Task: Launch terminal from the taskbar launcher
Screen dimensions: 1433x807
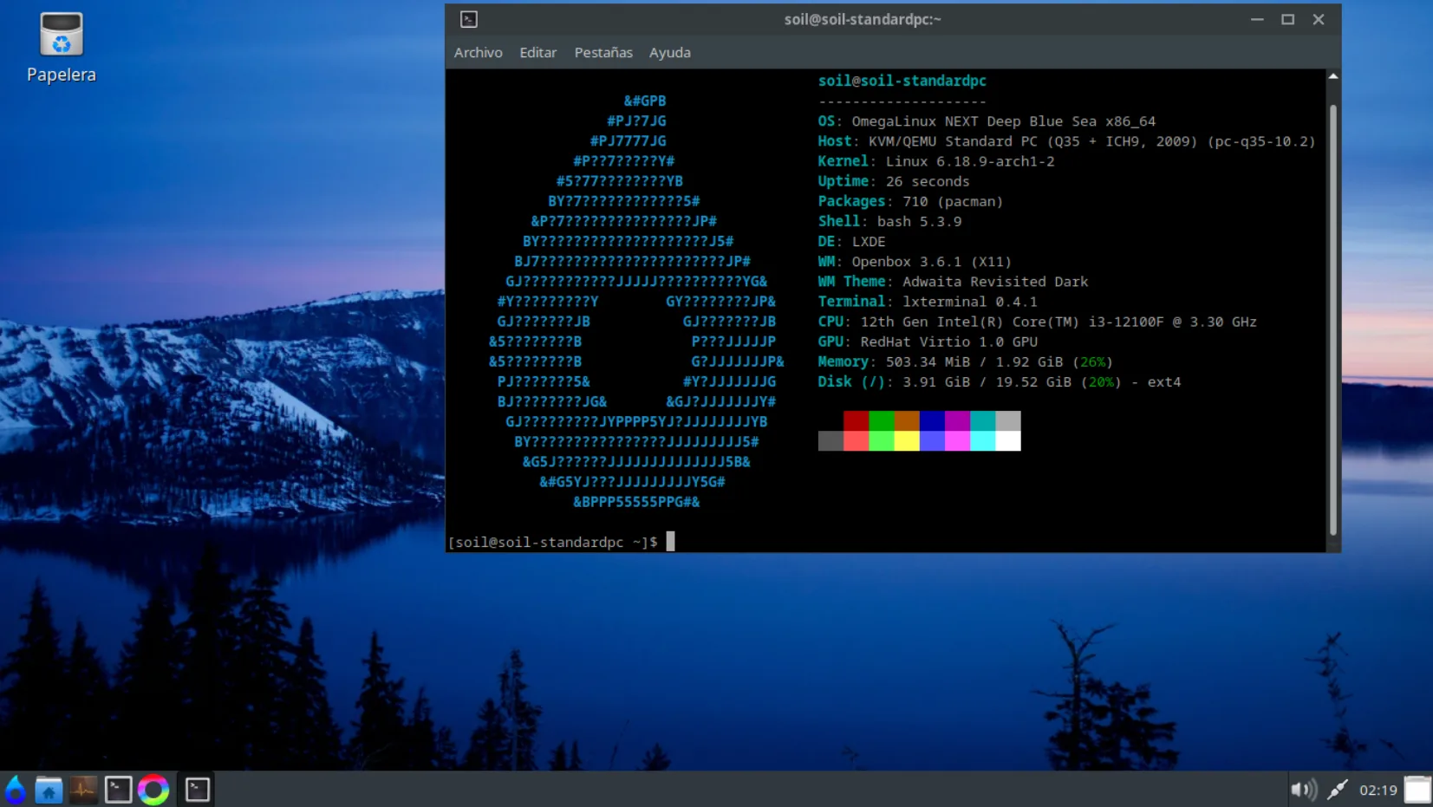Action: tap(118, 790)
